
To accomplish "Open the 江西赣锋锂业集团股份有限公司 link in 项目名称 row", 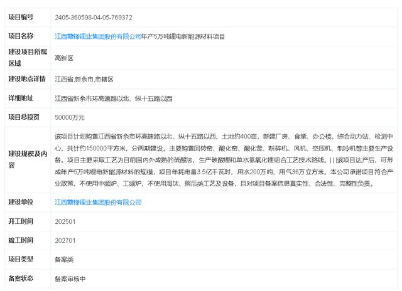I will pos(98,37).
